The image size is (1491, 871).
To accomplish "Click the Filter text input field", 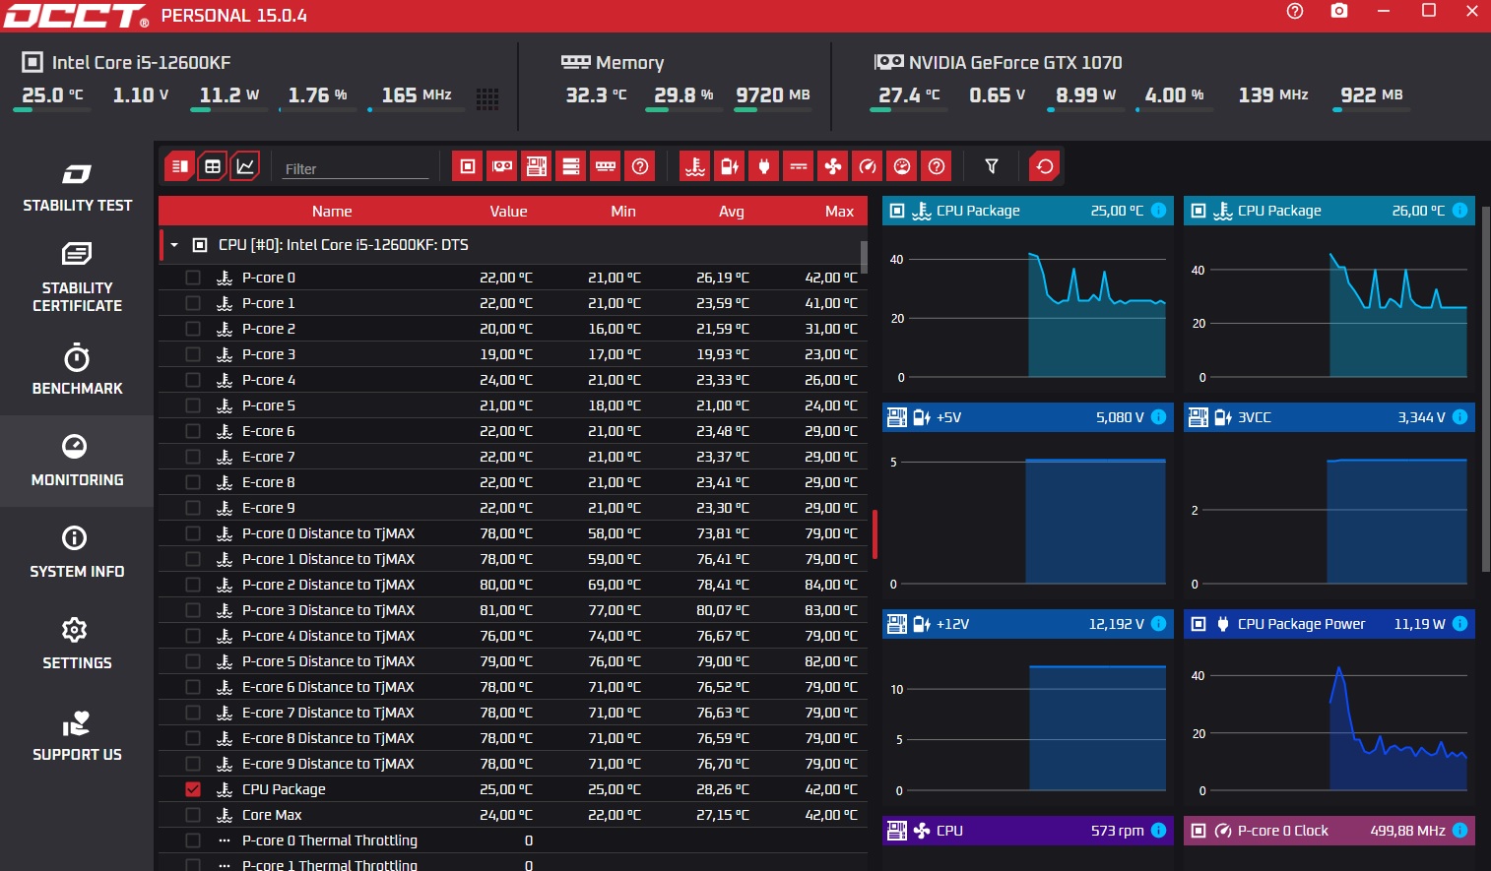I will [356, 168].
